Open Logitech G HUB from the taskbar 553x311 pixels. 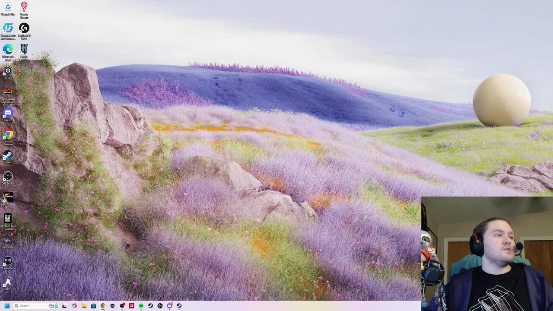point(160,306)
